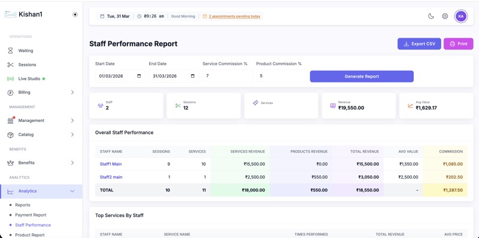Click the Service Commission % field

pos(228,76)
